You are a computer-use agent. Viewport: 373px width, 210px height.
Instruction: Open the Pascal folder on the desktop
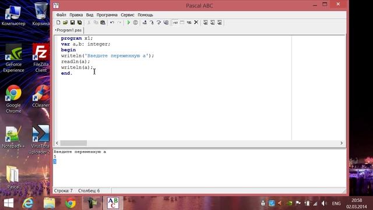pos(13,177)
